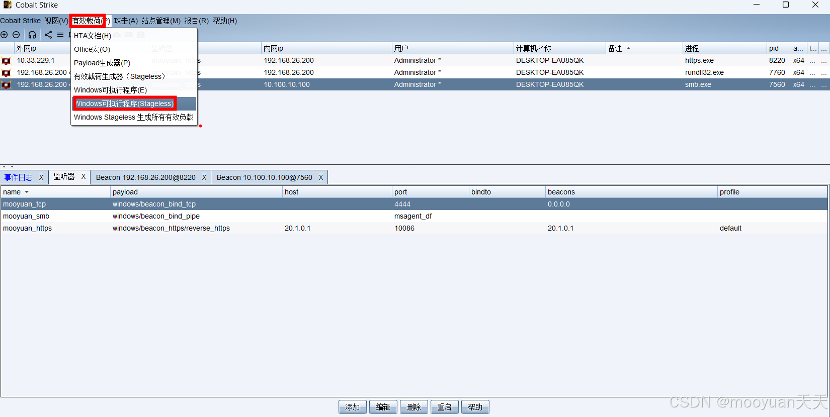
Task: Sort sessions by 外网ip column
Action: pos(42,48)
